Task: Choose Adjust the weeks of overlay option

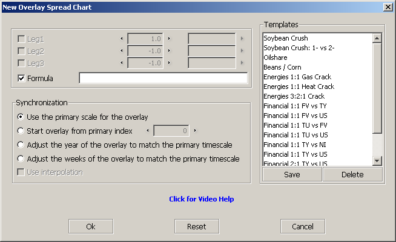Action: coord(21,159)
